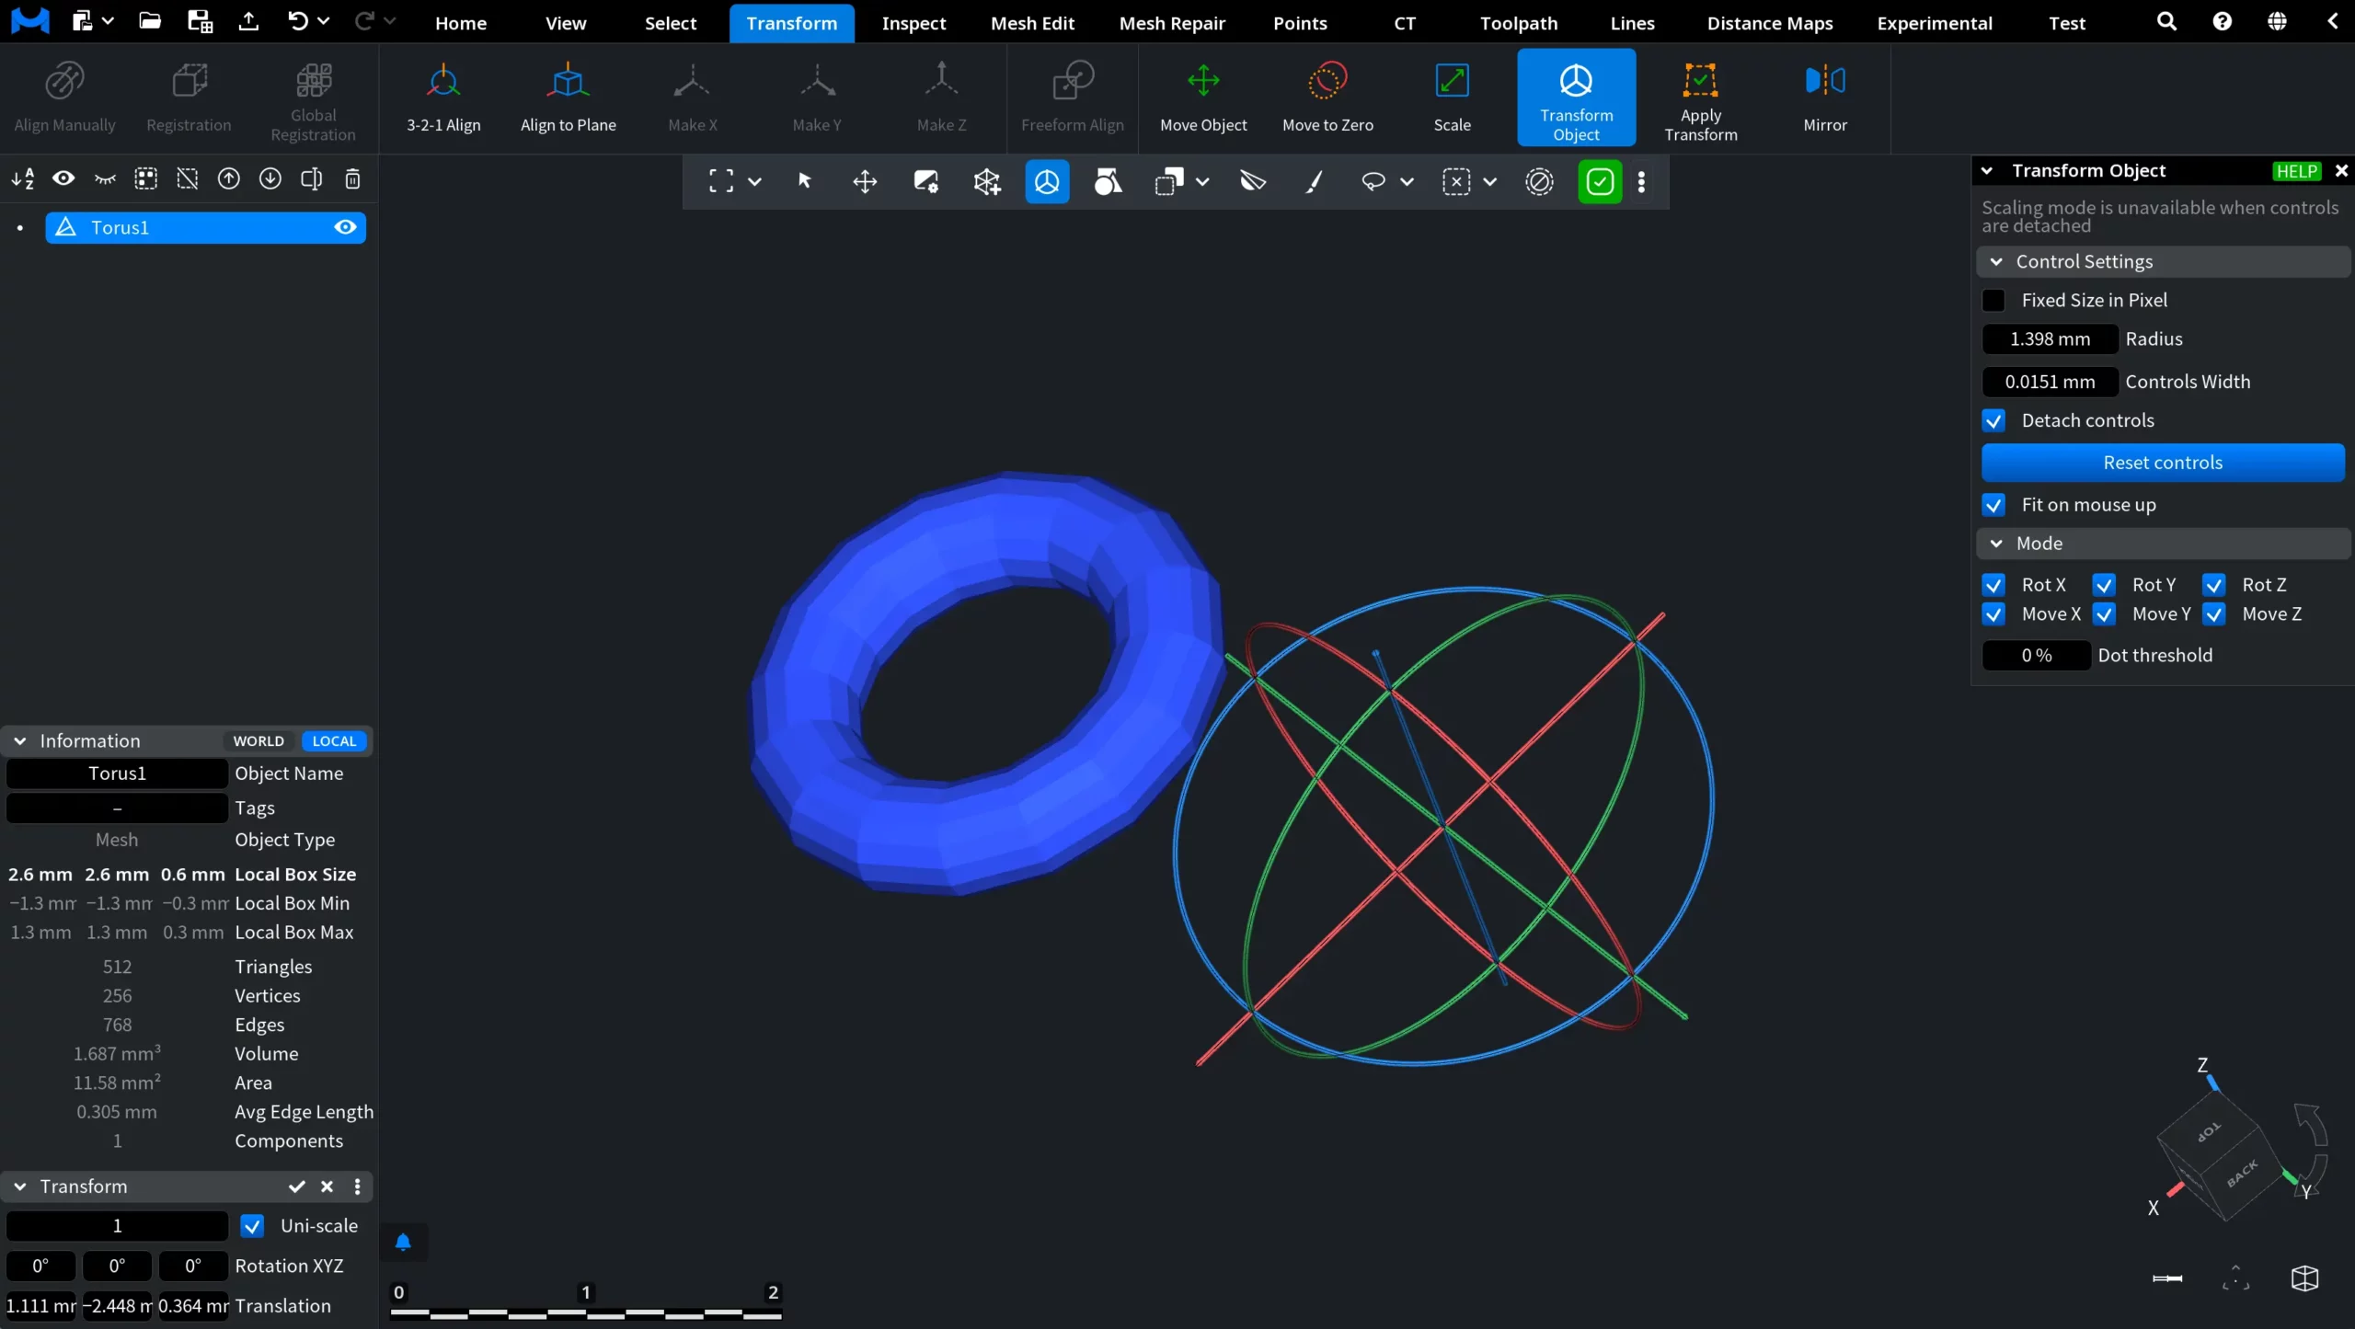Viewport: 2355px width, 1329px height.
Task: Select the four-arrow move tool in viewport toolbar
Action: click(865, 181)
